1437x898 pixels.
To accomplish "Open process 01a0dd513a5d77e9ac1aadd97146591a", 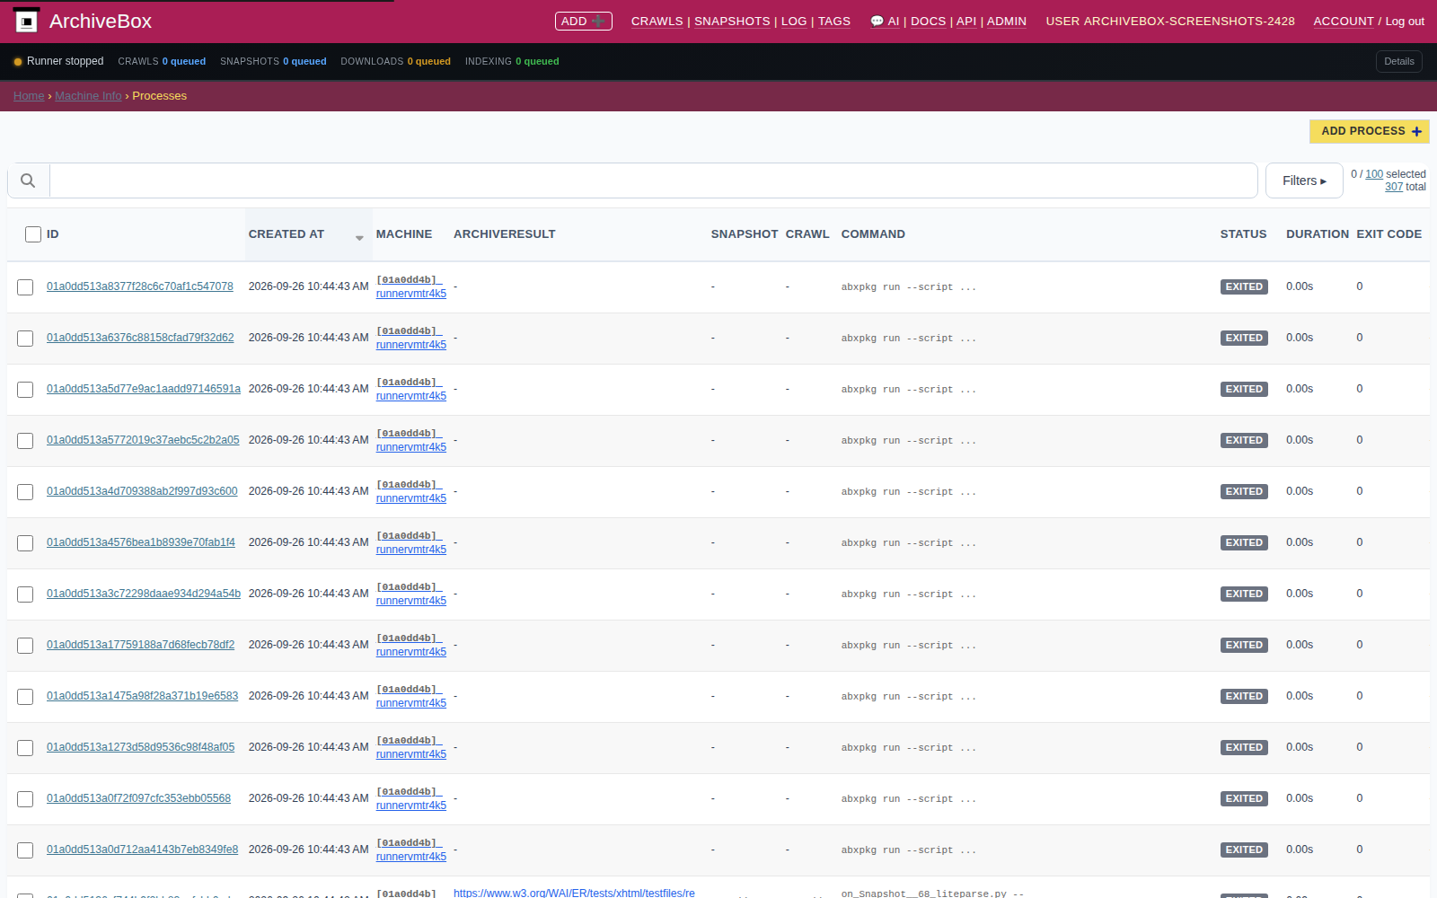I will click(x=144, y=389).
